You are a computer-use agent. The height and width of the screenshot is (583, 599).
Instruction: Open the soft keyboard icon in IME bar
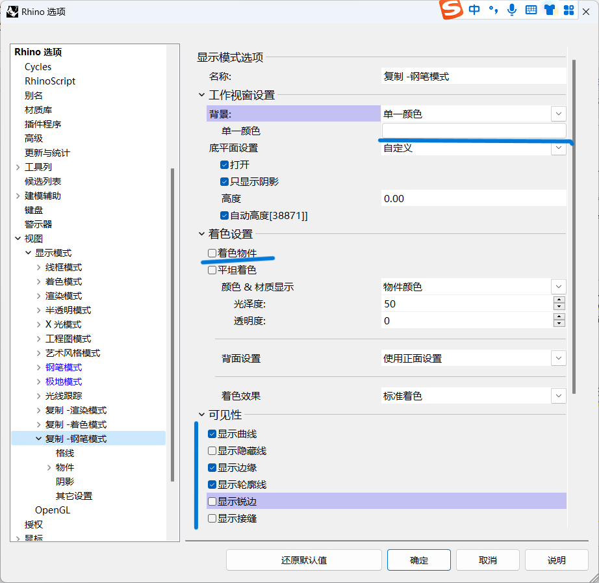point(531,10)
